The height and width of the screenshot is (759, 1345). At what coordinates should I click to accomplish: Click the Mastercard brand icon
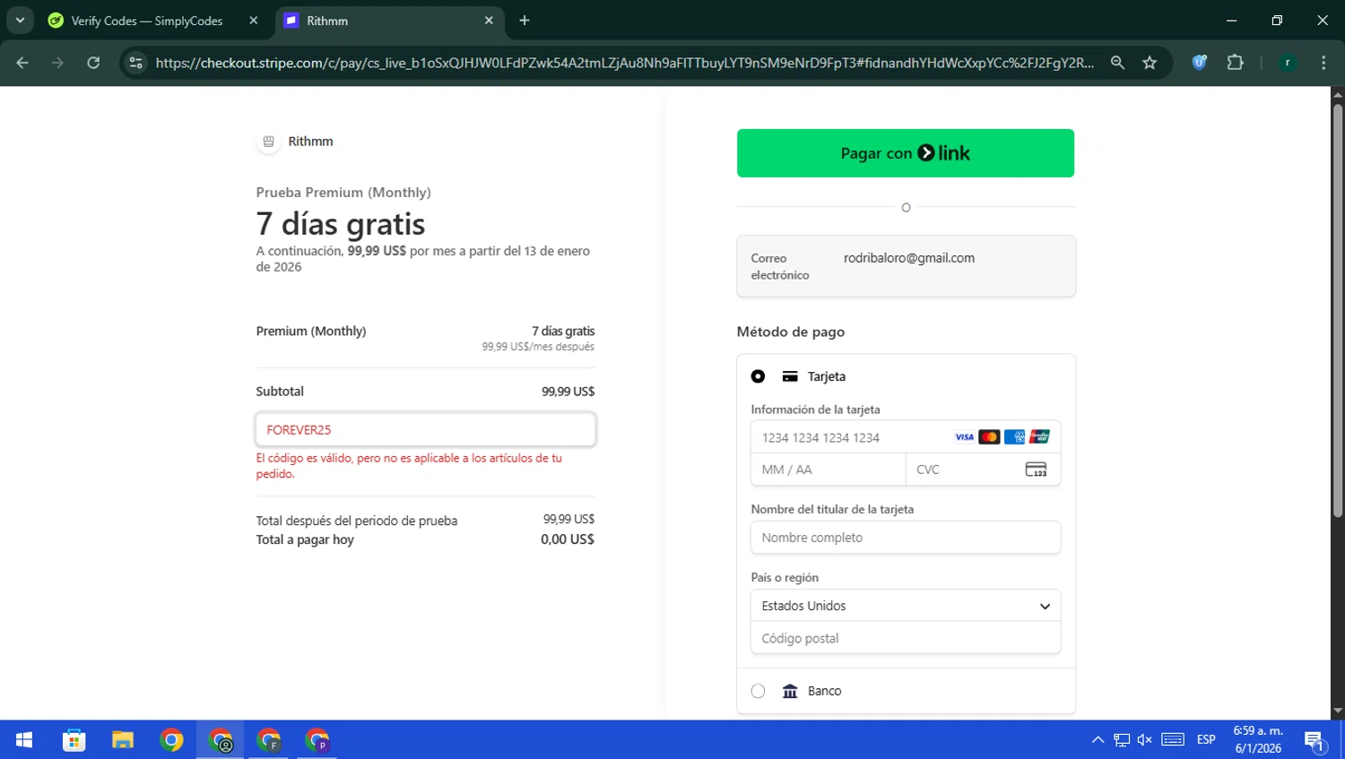point(989,437)
